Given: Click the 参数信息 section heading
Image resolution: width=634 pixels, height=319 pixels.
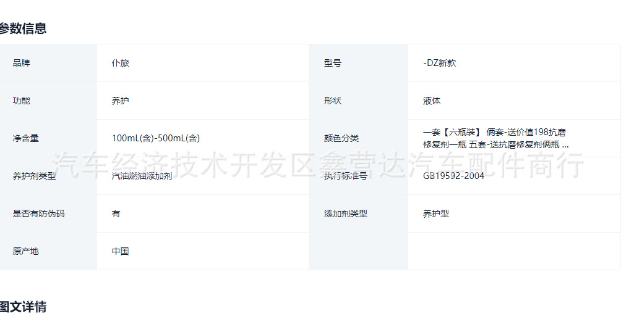Looking at the screenshot, I should click(23, 28).
